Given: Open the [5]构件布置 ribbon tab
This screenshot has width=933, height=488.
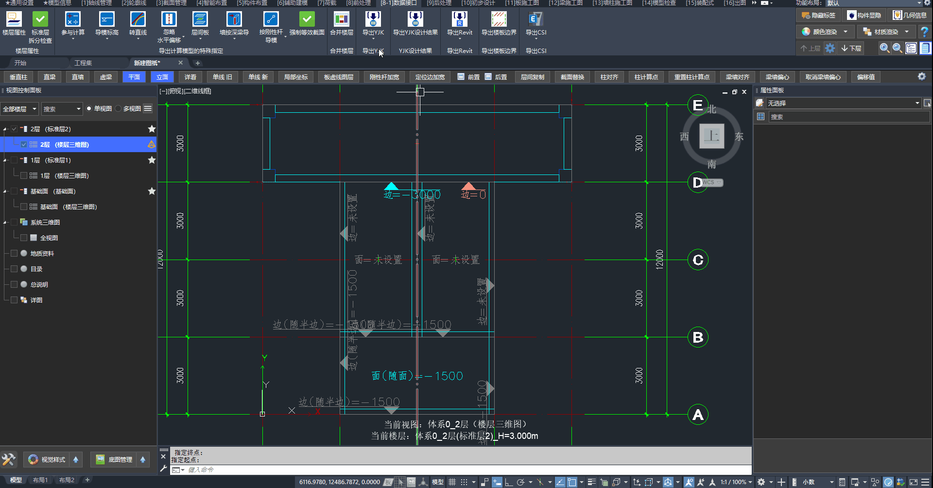Looking at the screenshot, I should tap(252, 3).
